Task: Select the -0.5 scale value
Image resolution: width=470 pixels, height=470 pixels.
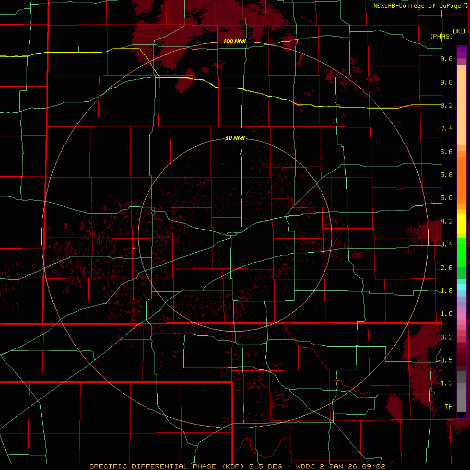Action: pyautogui.click(x=444, y=360)
